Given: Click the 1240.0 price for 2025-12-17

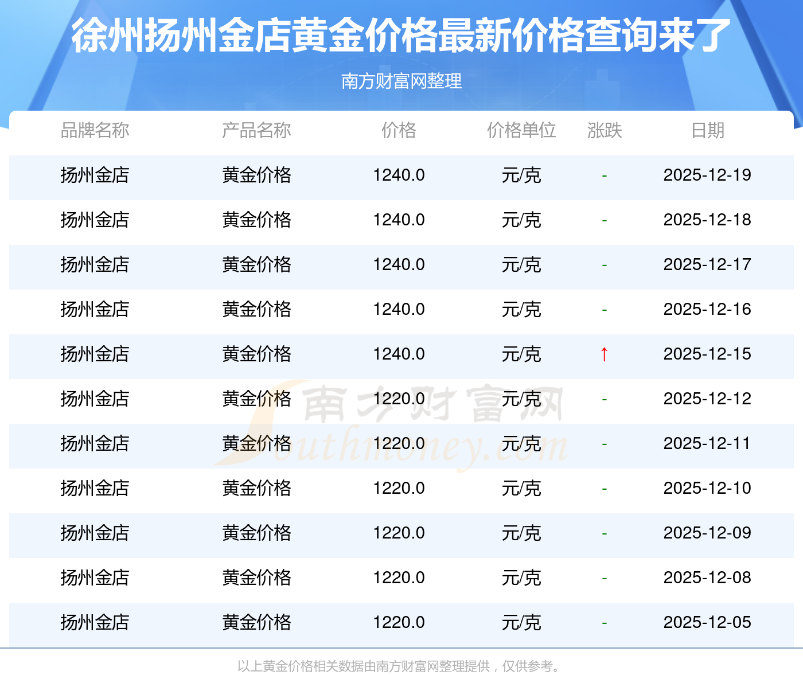Looking at the screenshot, I should tap(399, 264).
